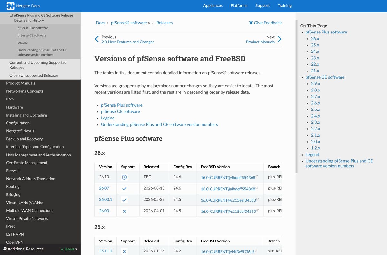This screenshot has width=387, height=255.
Task: Click external link icon in the 25.11.1 row
Action: tap(256, 251)
